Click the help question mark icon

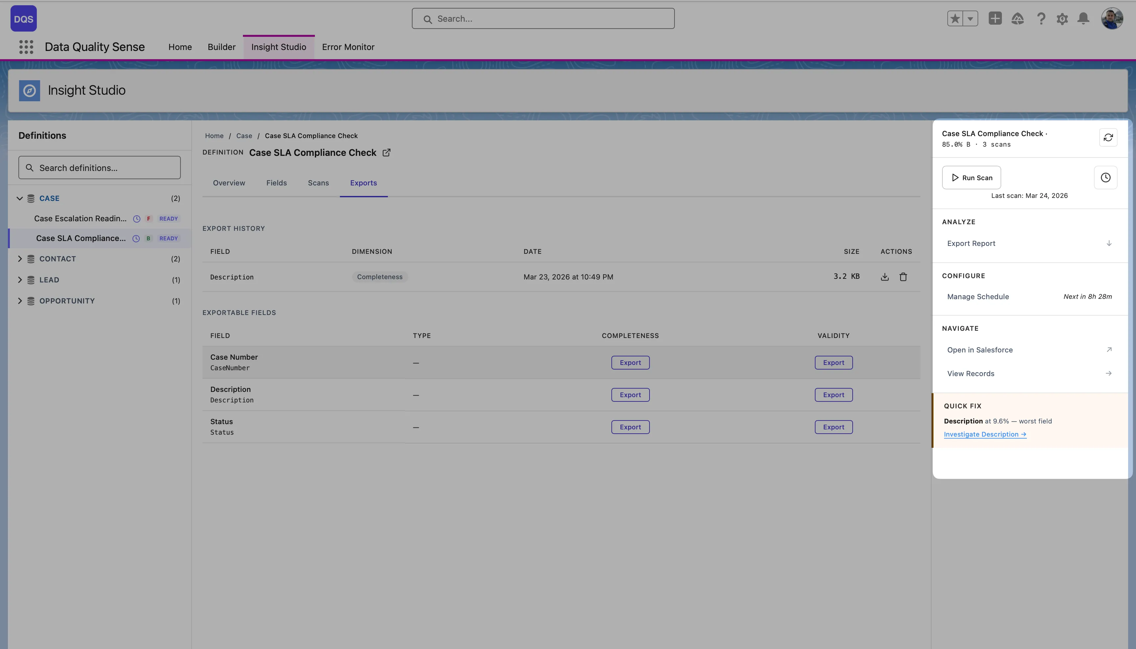pyautogui.click(x=1040, y=18)
